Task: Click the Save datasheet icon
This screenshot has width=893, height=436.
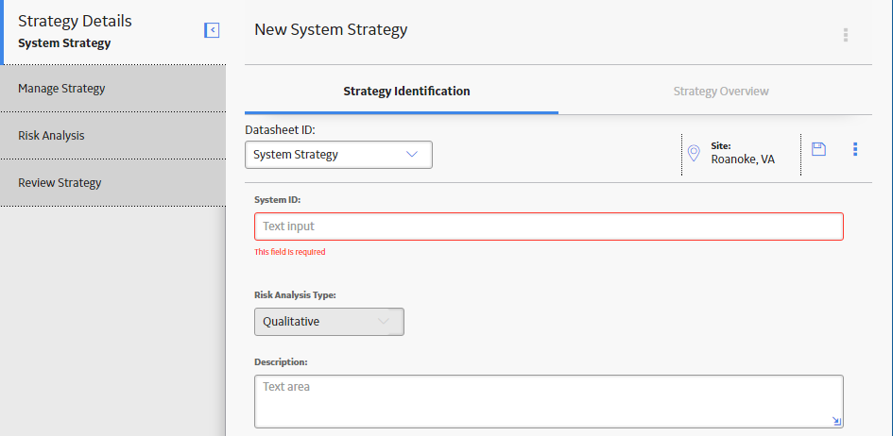Action: pos(818,149)
